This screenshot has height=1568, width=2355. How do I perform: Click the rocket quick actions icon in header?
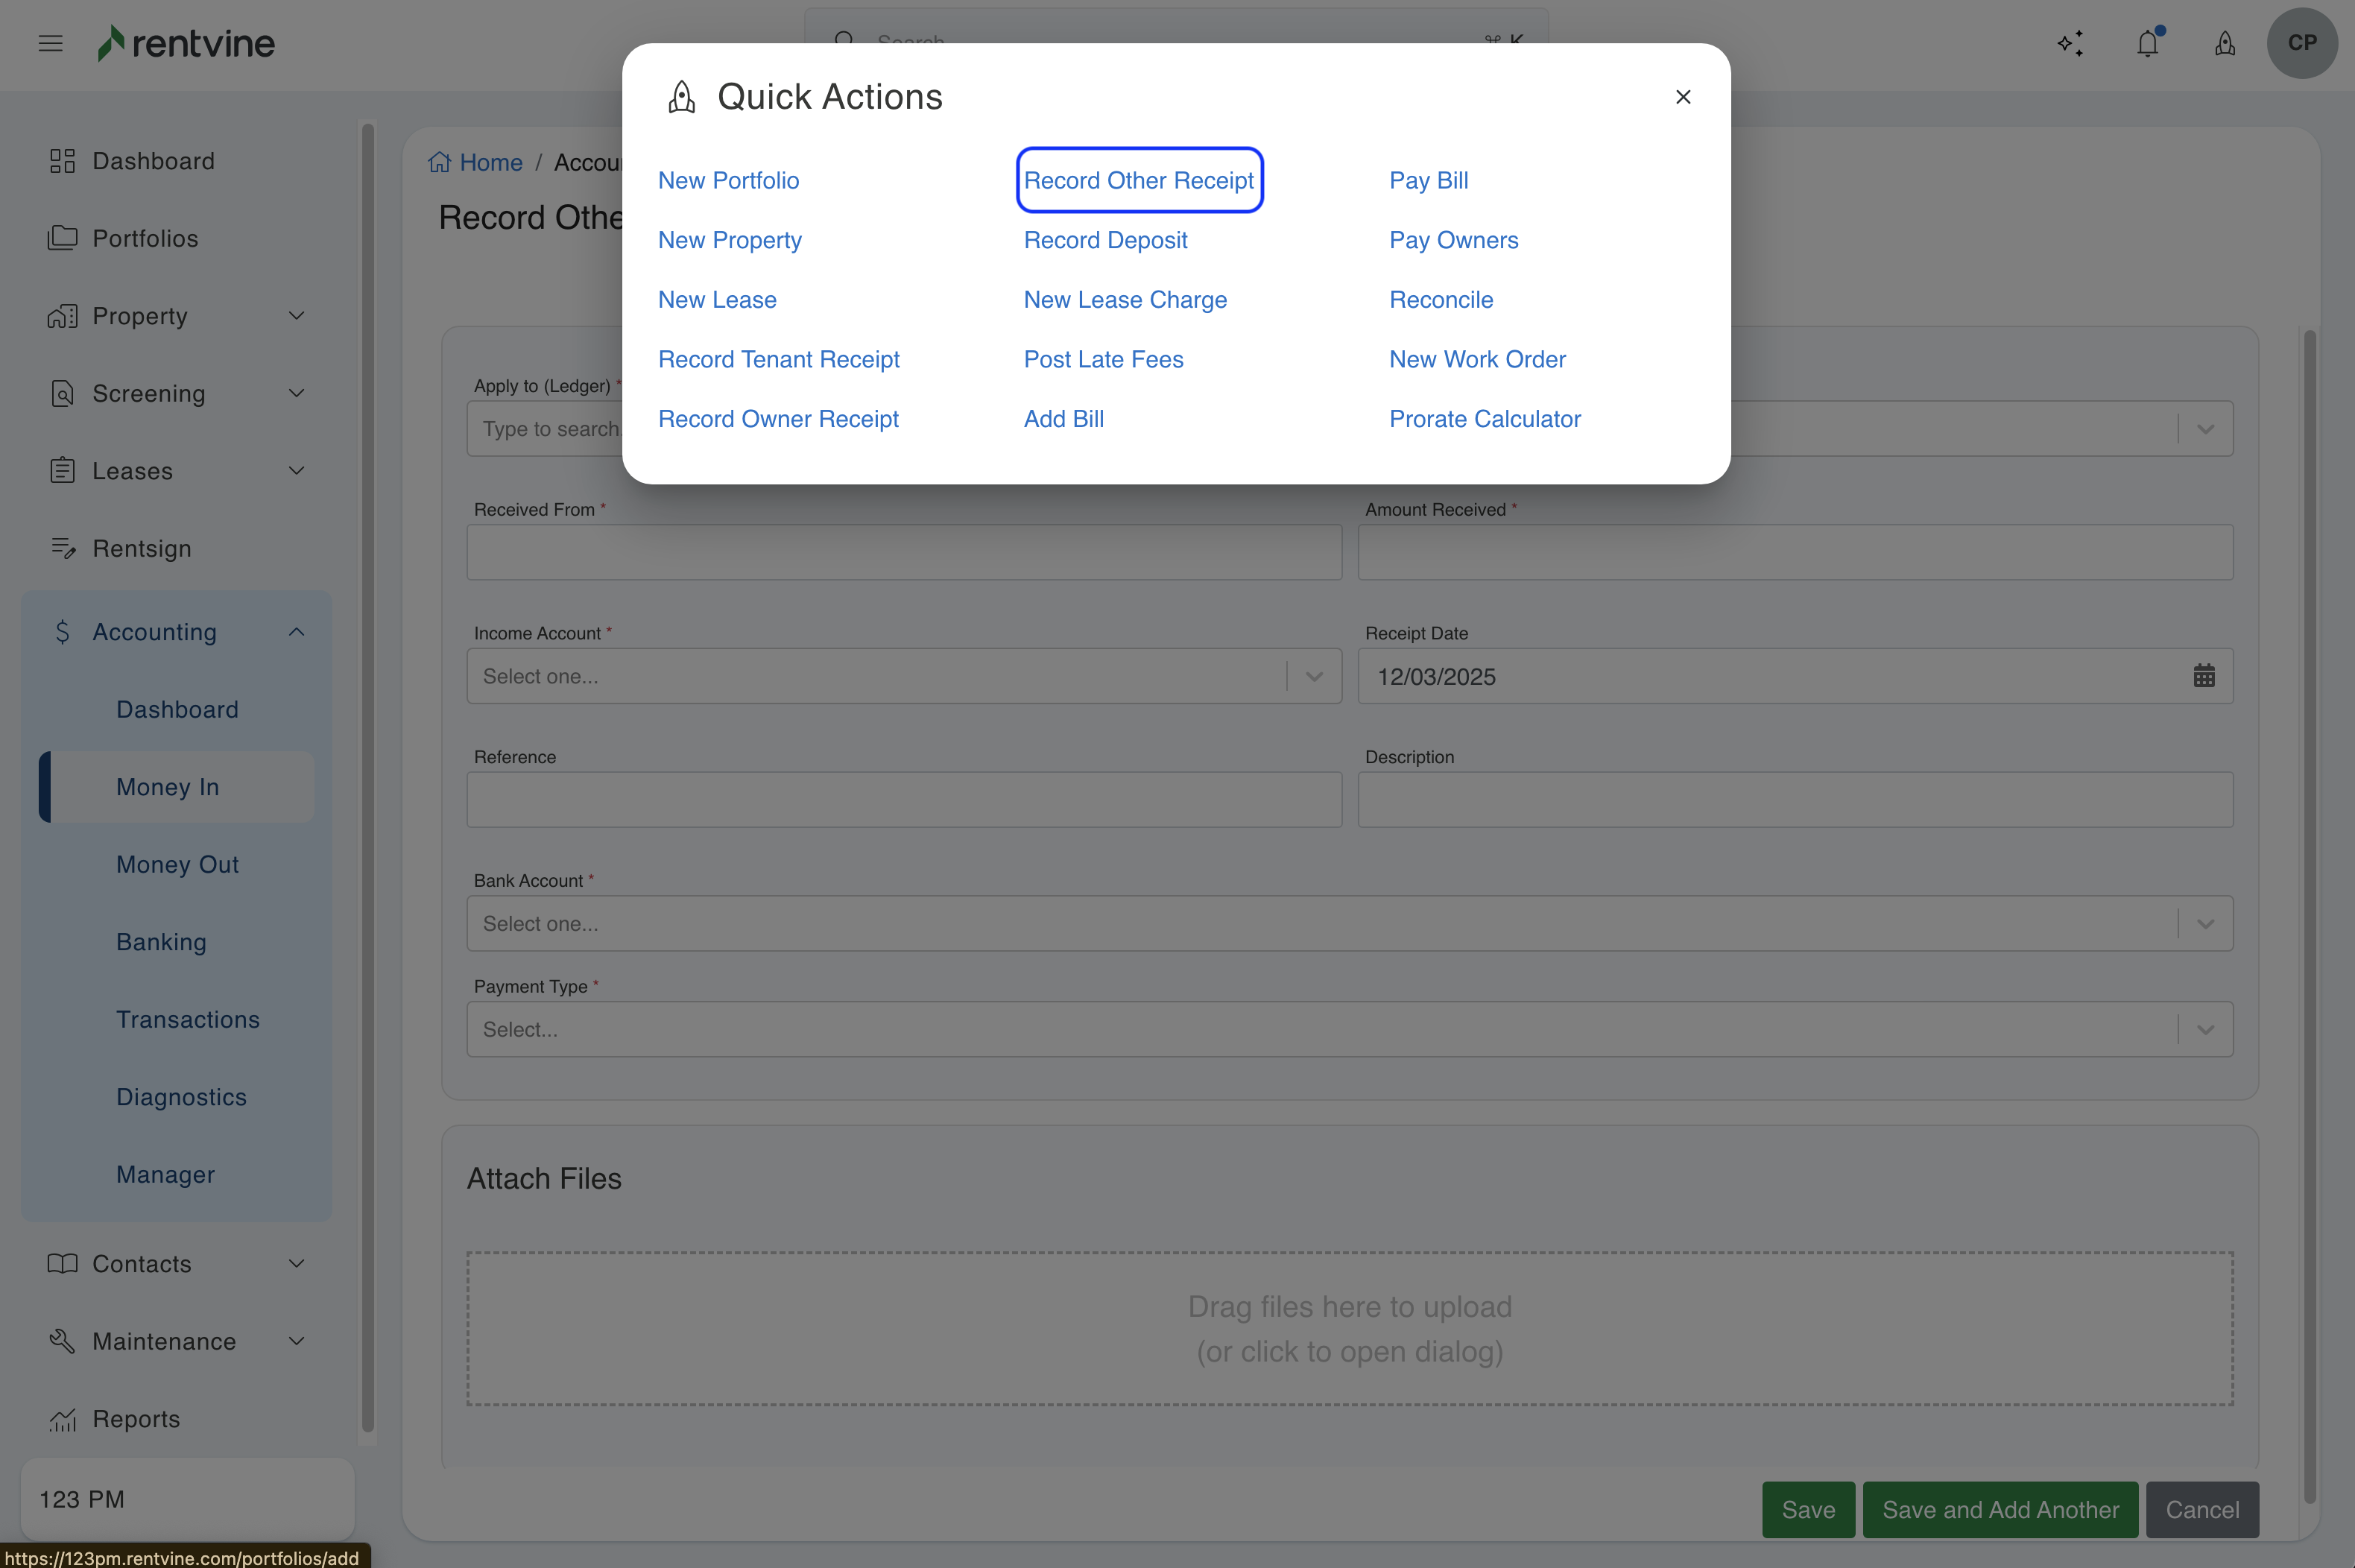click(2224, 43)
